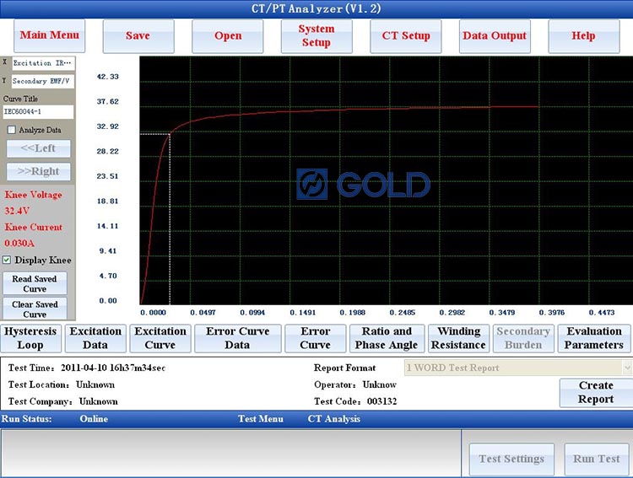
Task: Open the Winding Resistance tab
Action: [458, 338]
